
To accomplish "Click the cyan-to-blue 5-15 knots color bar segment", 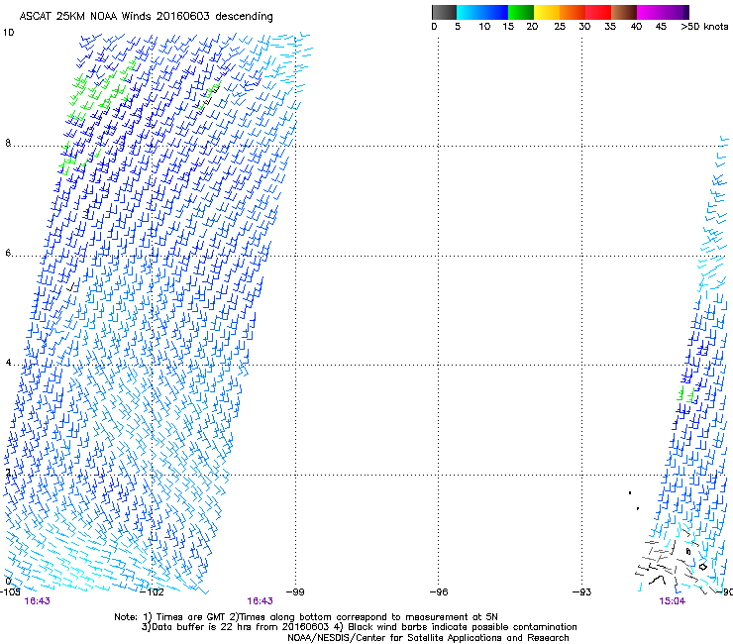I will click(x=482, y=12).
